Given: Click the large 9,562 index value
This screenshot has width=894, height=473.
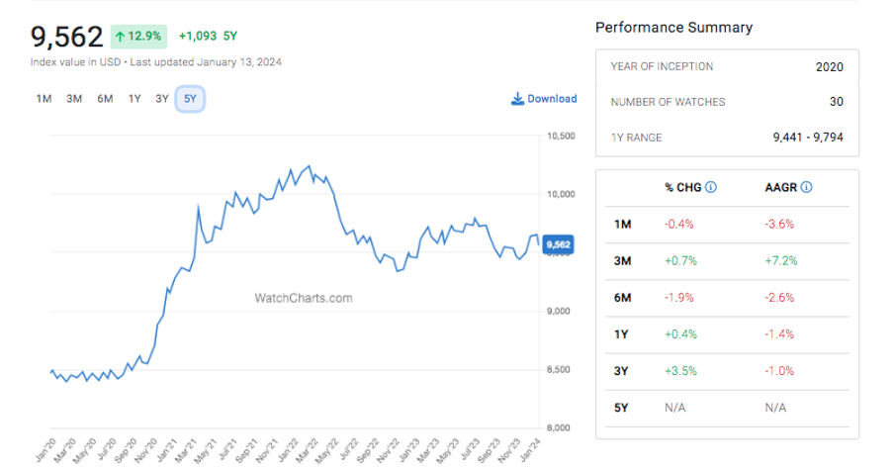Looking at the screenshot, I should [x=66, y=37].
